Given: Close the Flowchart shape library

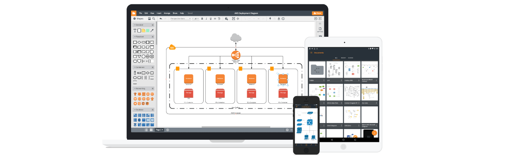Looking at the screenshot, I should 152,37.
